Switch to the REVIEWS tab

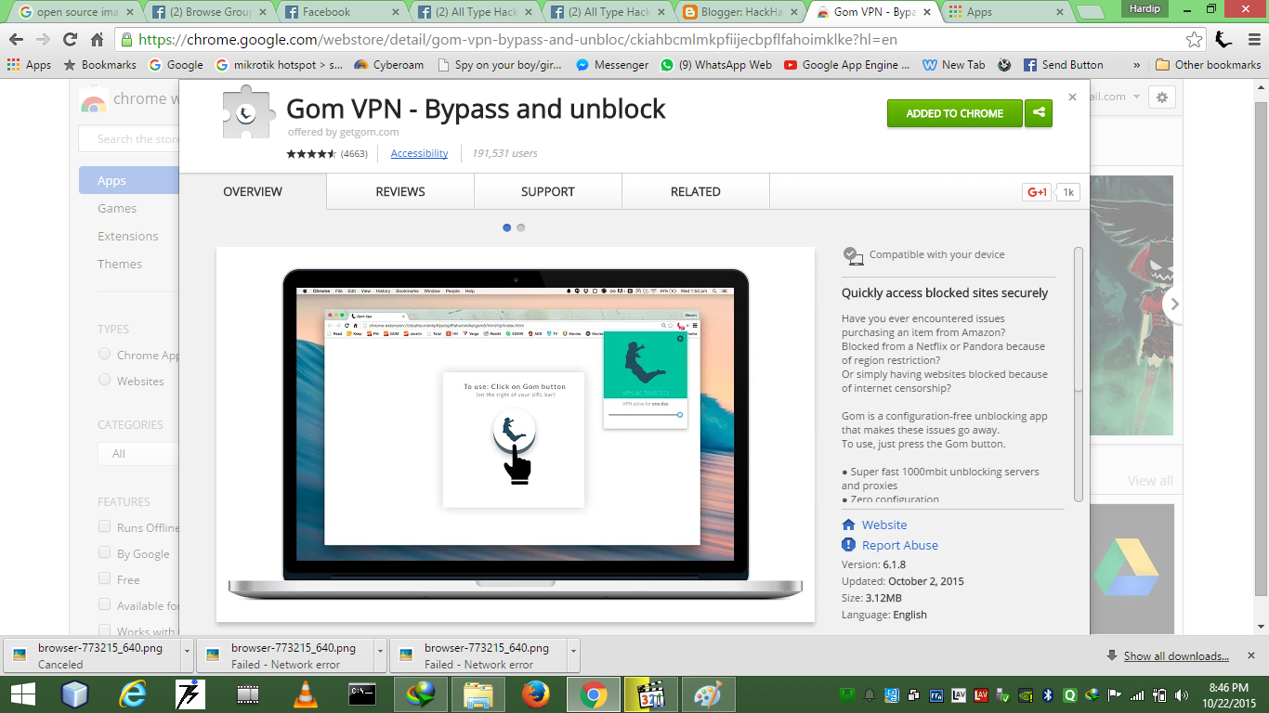click(x=400, y=191)
